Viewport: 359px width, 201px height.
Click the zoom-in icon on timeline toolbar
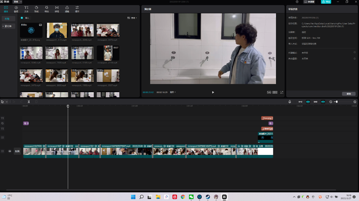coord(355,102)
